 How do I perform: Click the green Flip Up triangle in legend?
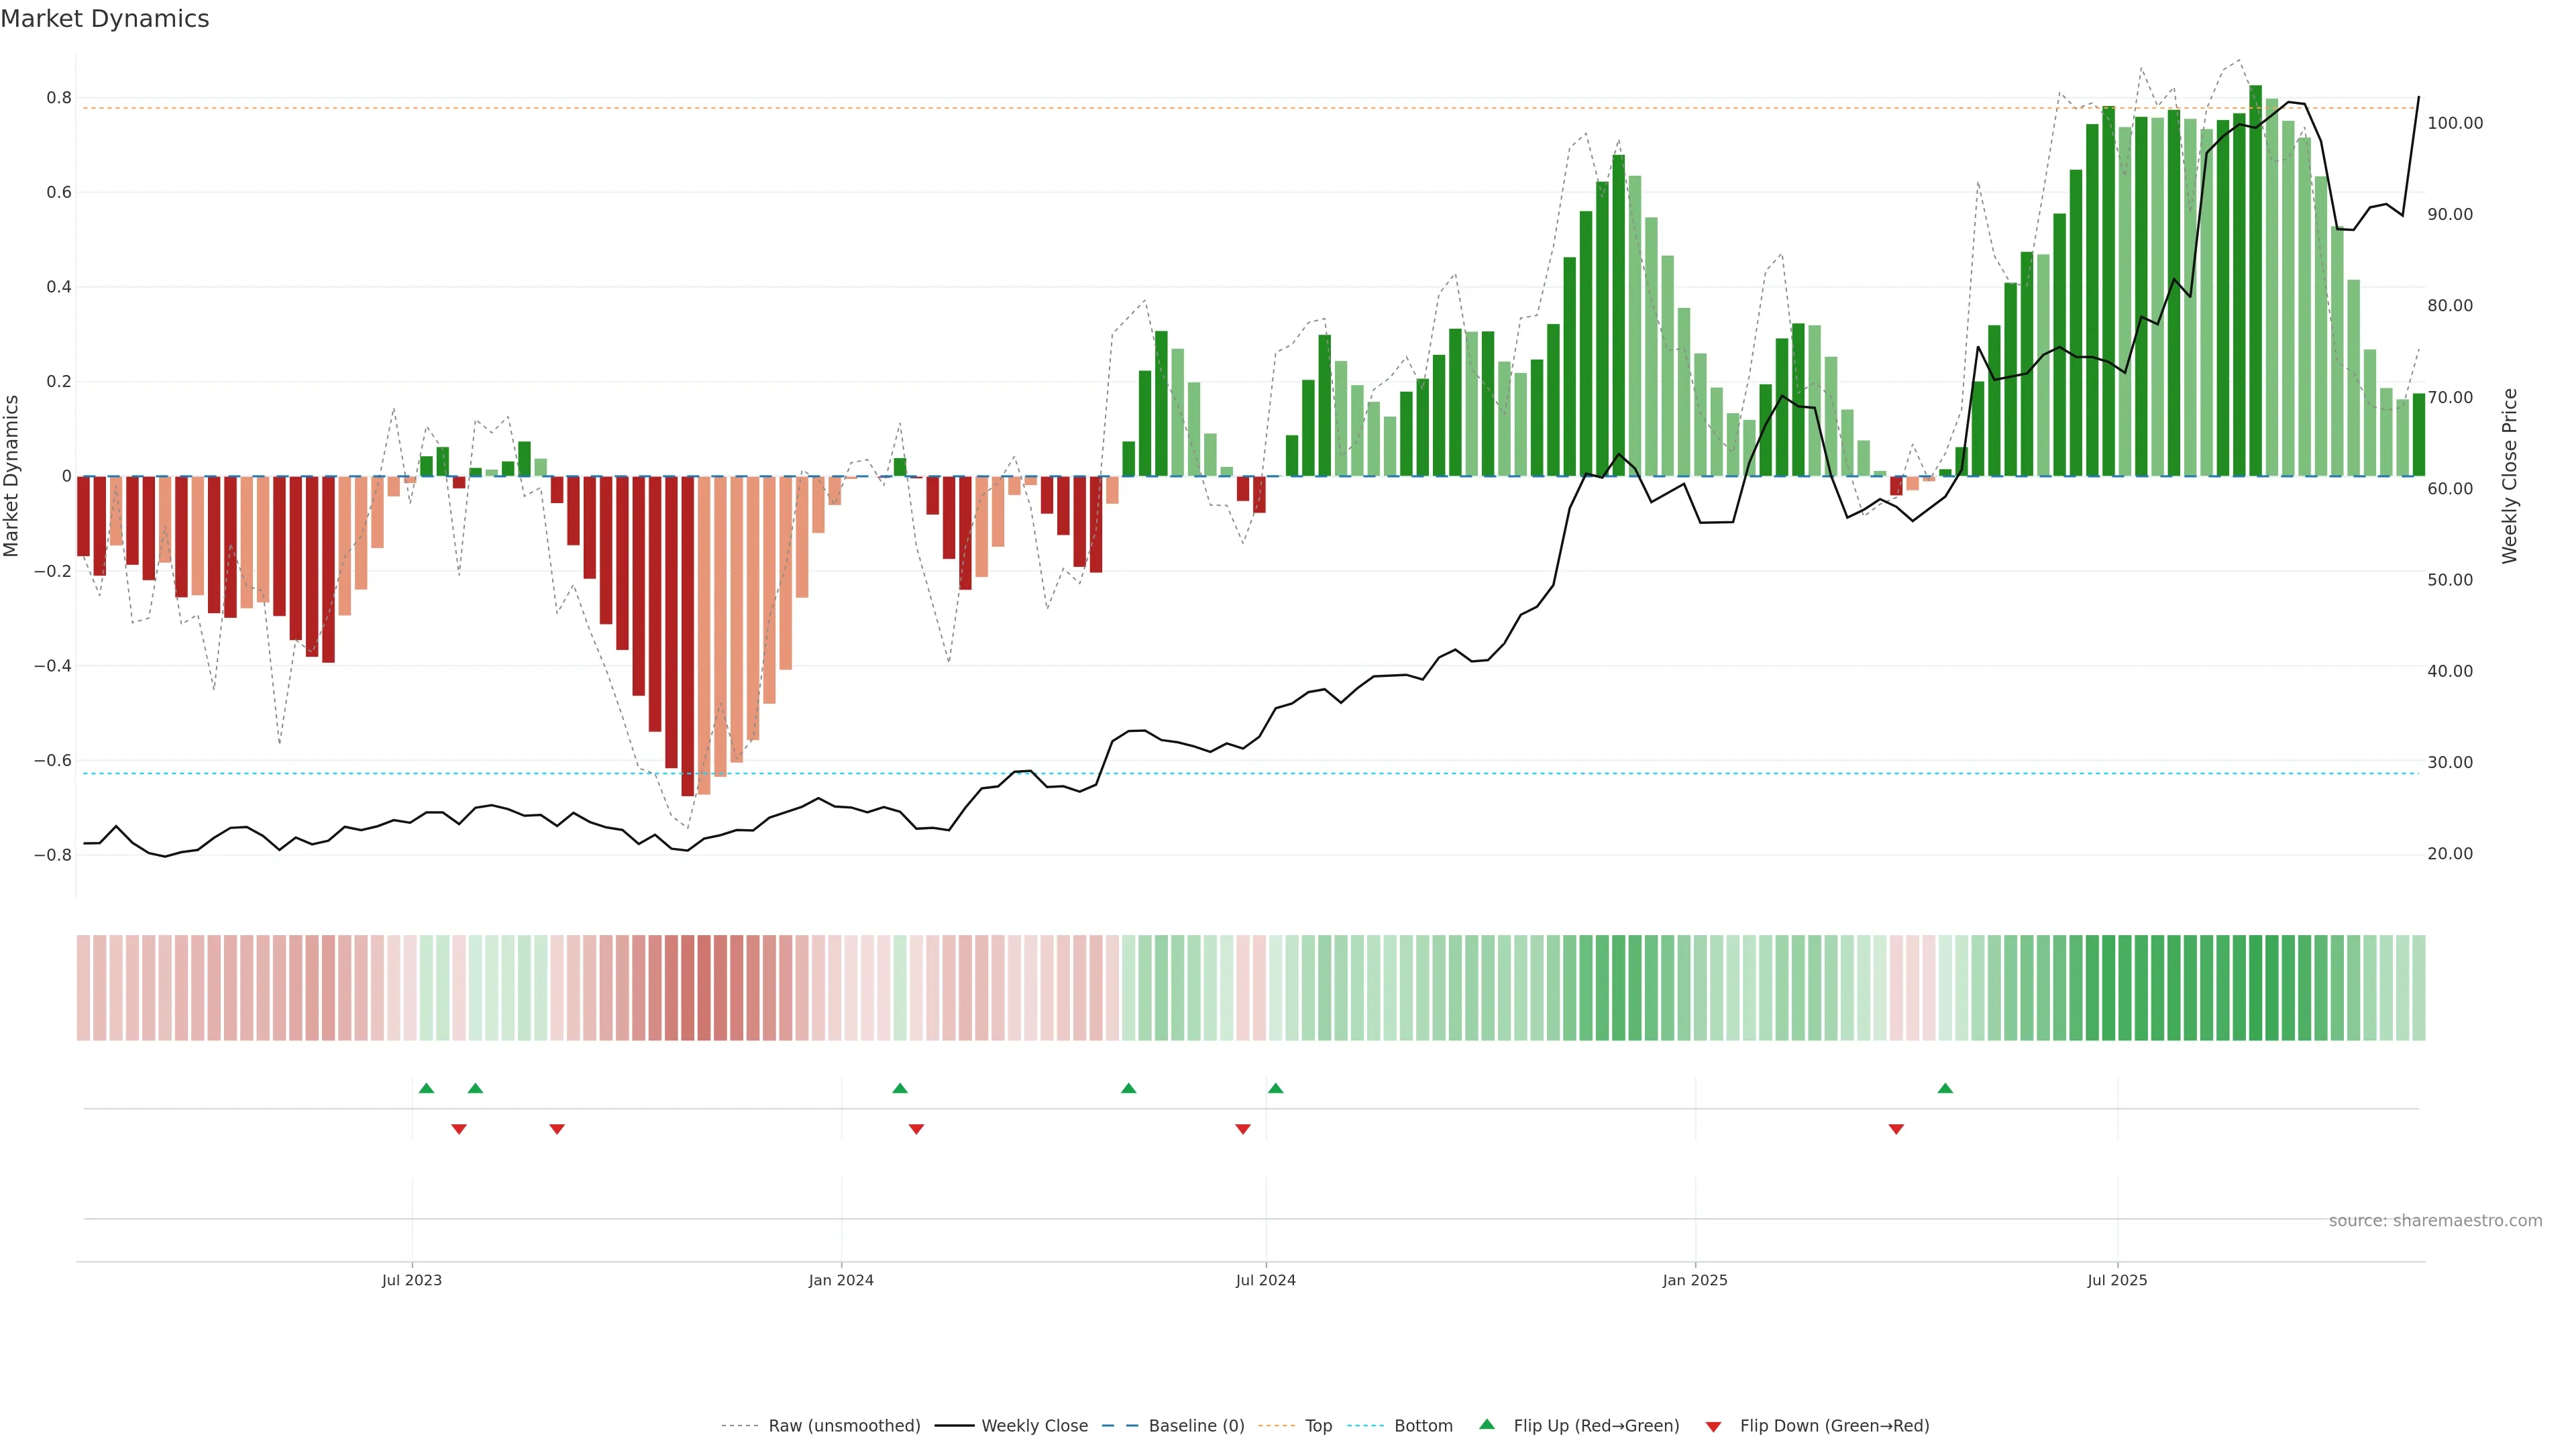[x=1486, y=1424]
